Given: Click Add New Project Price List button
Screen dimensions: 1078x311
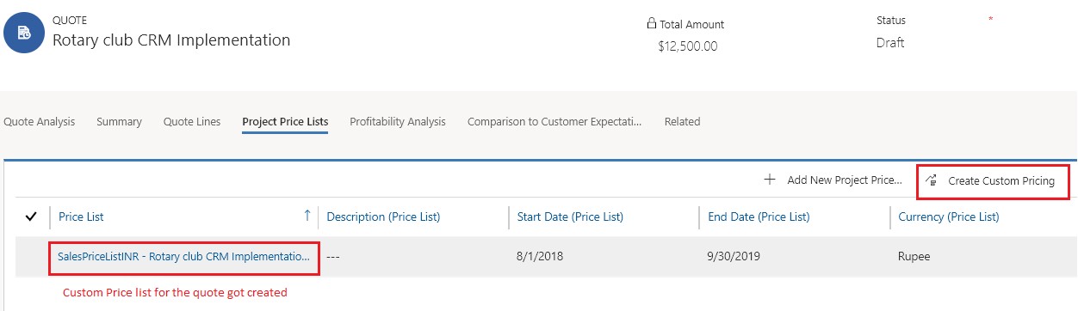Looking at the screenshot, I should tap(833, 180).
